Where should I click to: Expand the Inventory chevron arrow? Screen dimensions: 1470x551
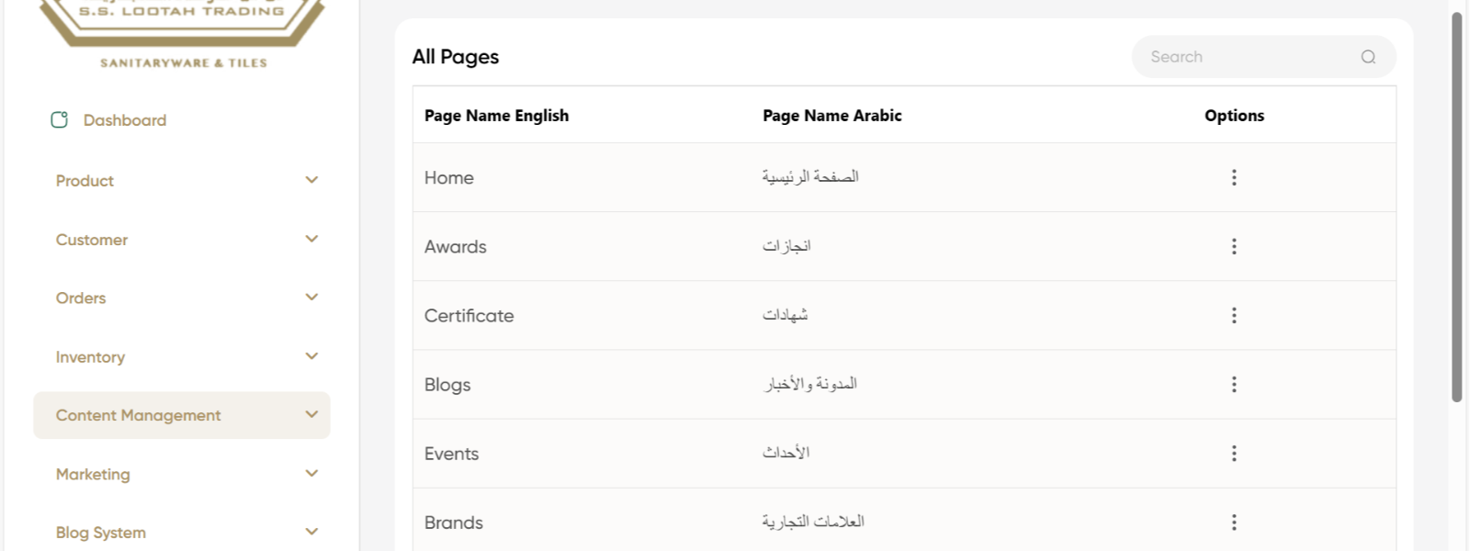pos(311,356)
